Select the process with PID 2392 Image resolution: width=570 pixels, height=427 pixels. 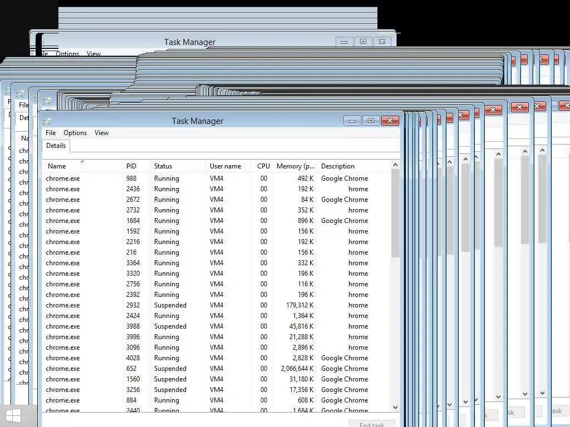tap(217, 295)
